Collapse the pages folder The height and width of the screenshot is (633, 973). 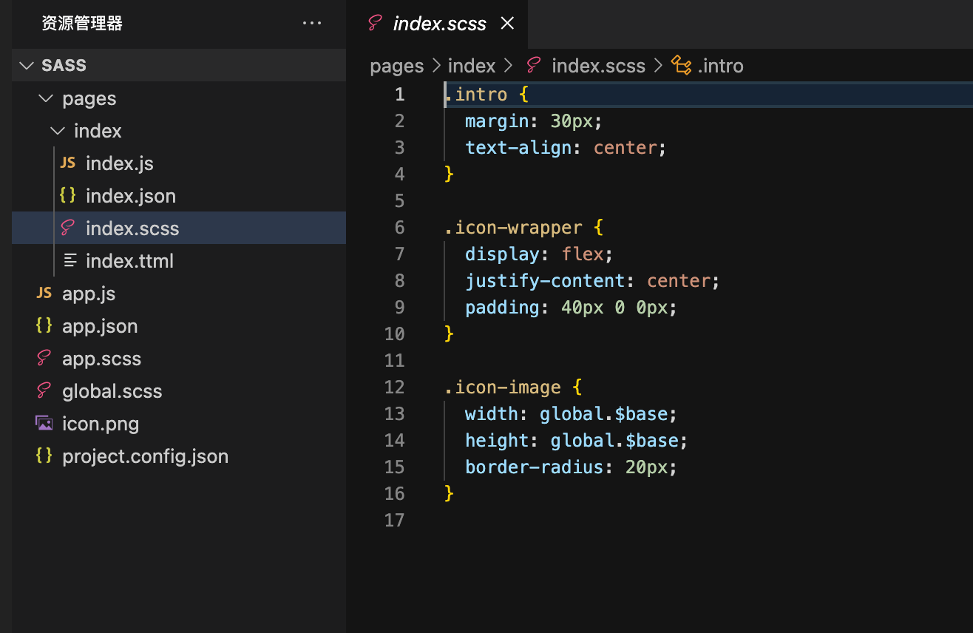click(46, 98)
